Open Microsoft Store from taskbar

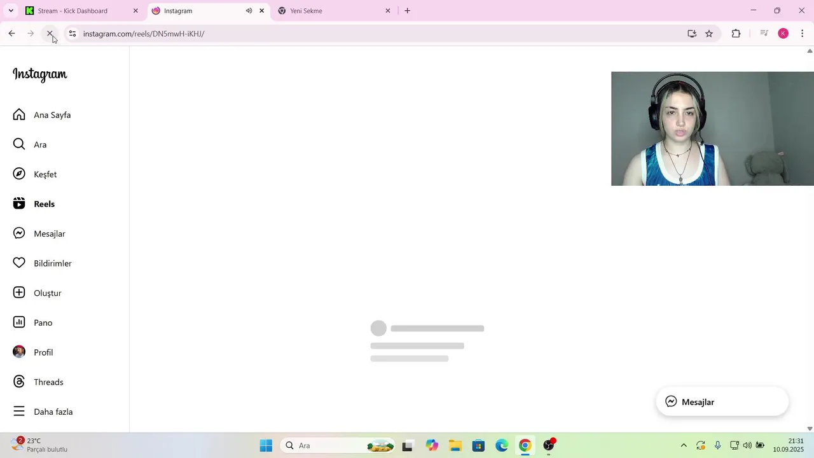[x=478, y=445]
